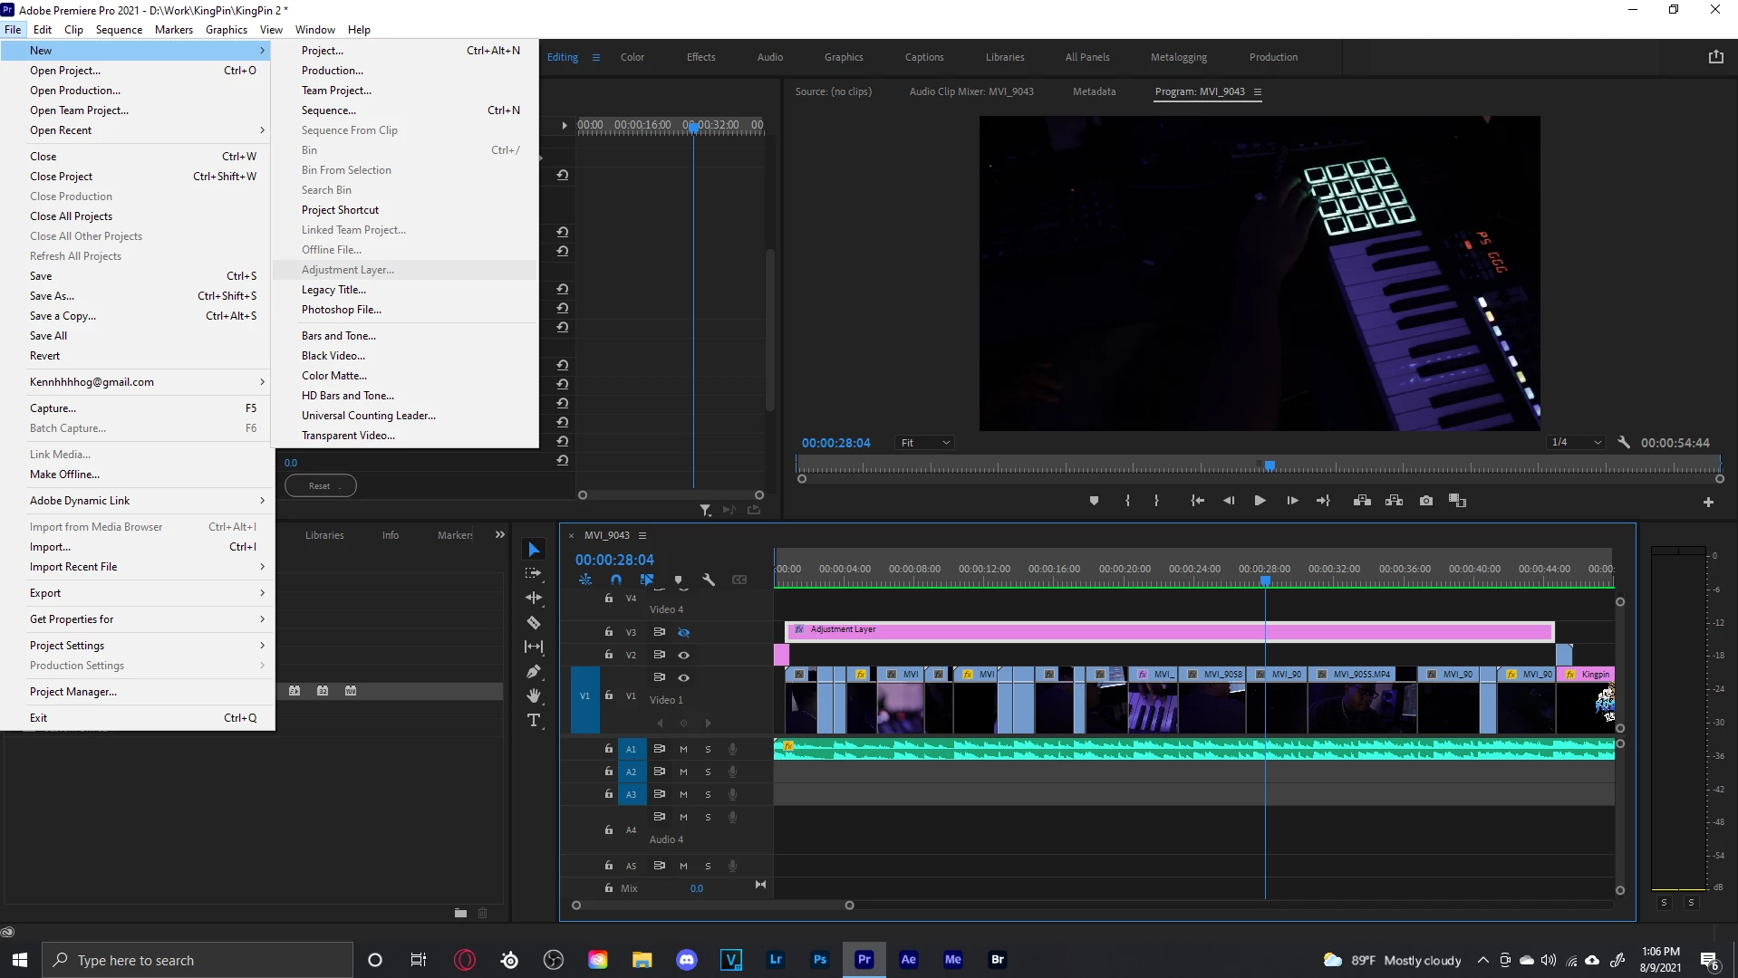Open the MVI_9043 timeline panel menu
The width and height of the screenshot is (1738, 978).
pos(642,535)
